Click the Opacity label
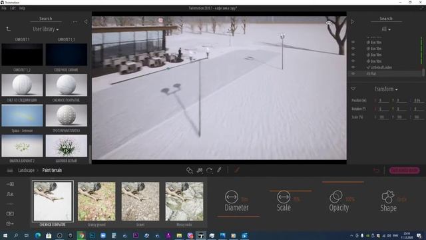Viewport: 426px width, 240px height. pyautogui.click(x=339, y=207)
